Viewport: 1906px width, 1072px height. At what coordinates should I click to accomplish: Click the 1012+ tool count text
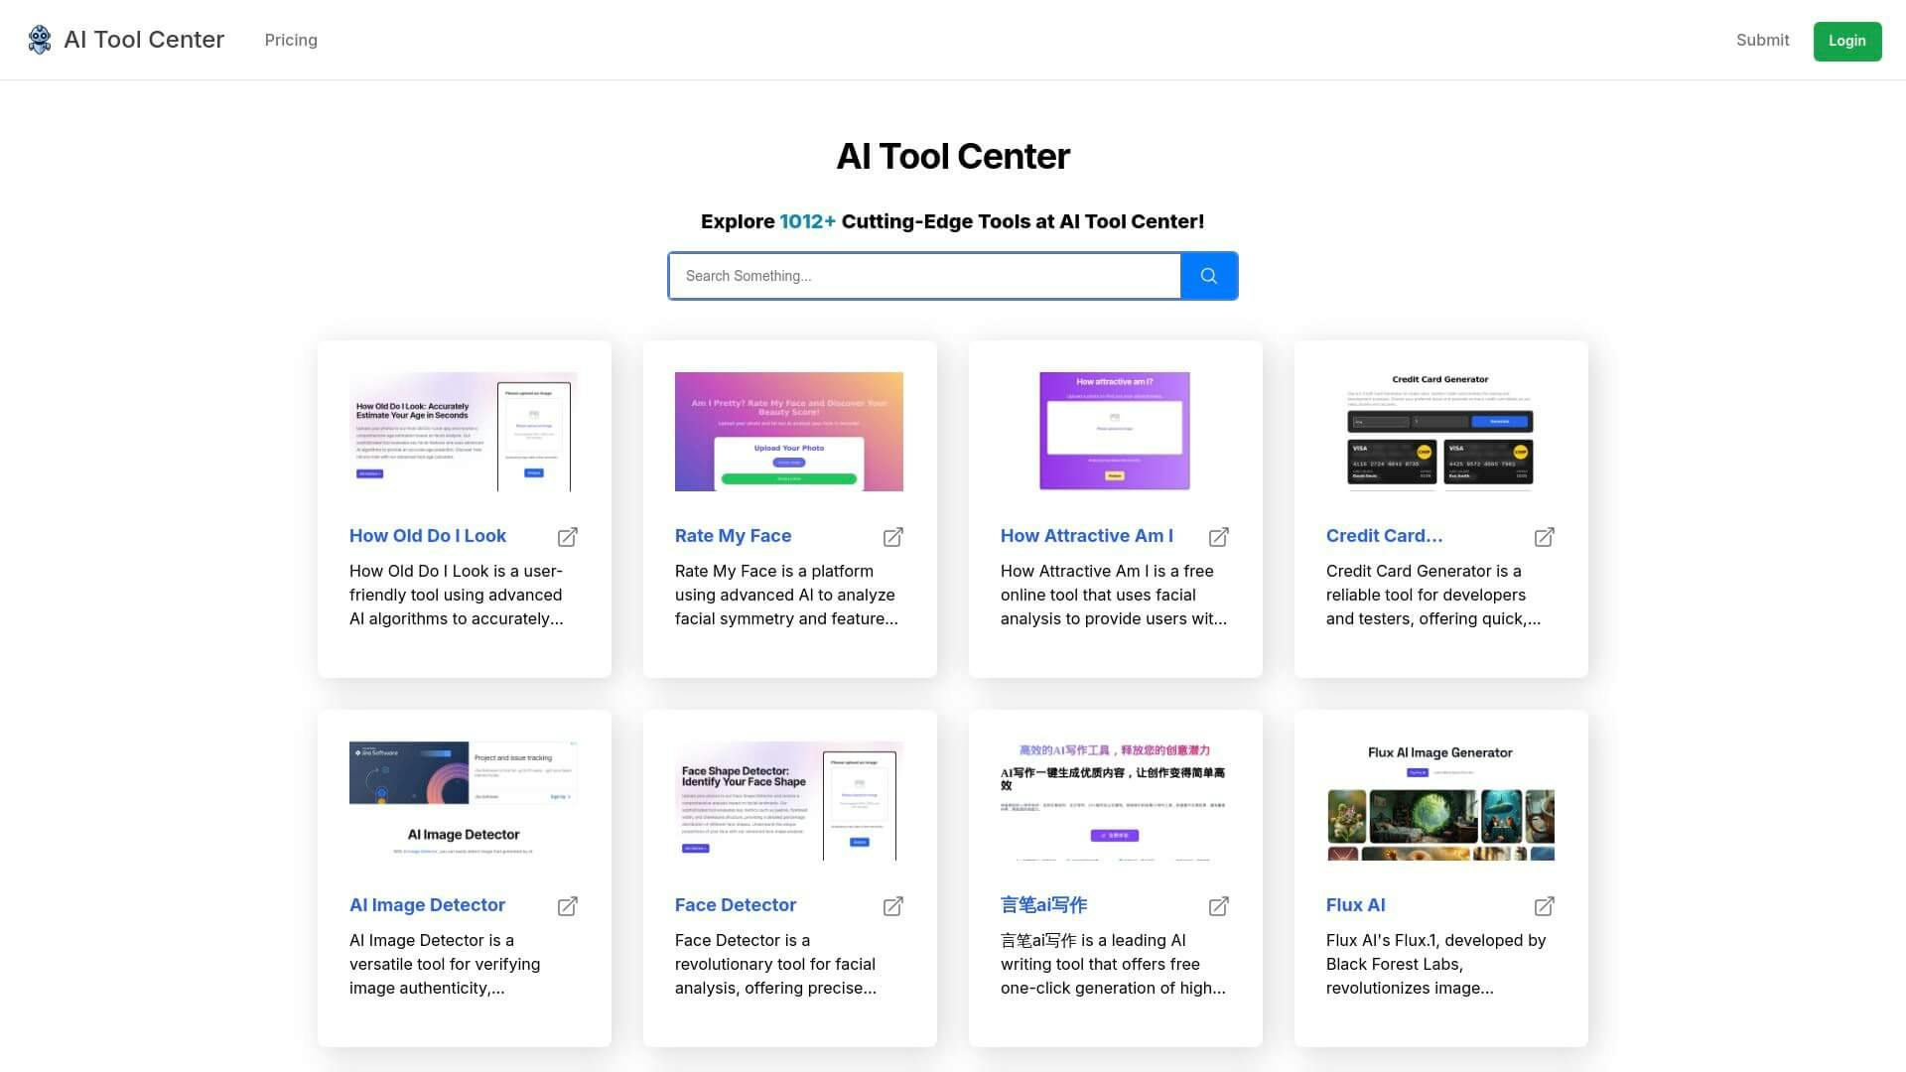(807, 221)
